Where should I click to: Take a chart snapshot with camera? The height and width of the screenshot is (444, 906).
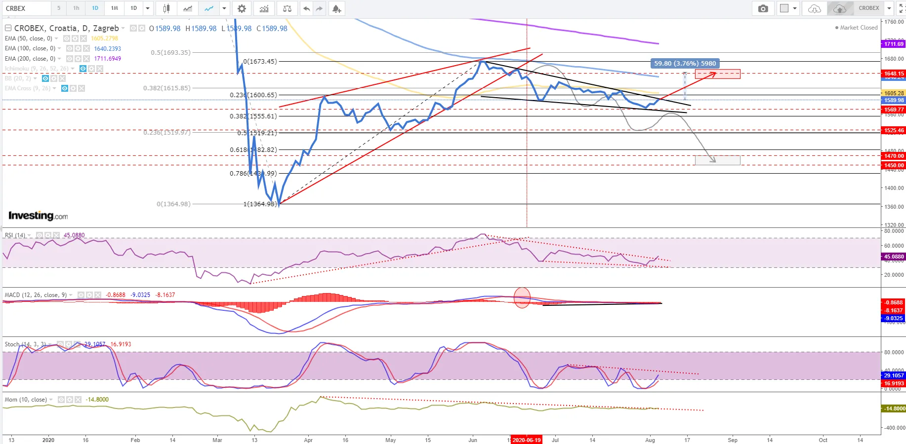click(763, 8)
